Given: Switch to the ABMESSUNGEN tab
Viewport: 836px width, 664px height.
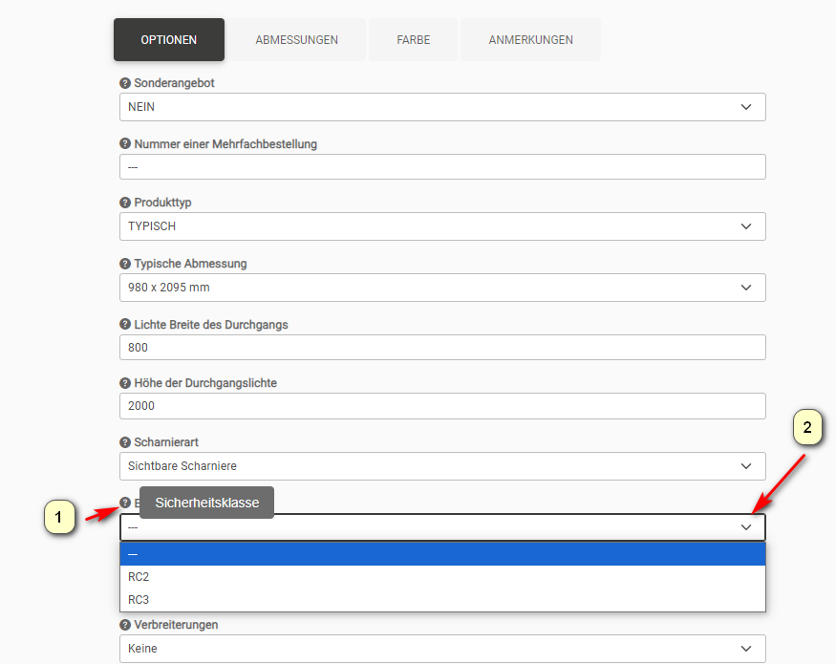Looking at the screenshot, I should 296,40.
